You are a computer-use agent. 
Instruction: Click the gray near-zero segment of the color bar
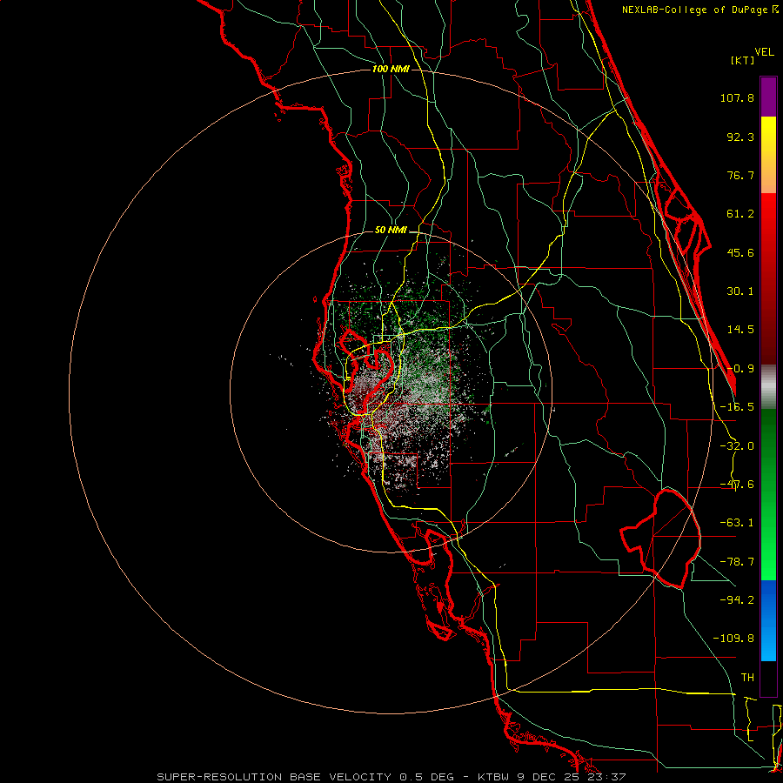(x=768, y=387)
